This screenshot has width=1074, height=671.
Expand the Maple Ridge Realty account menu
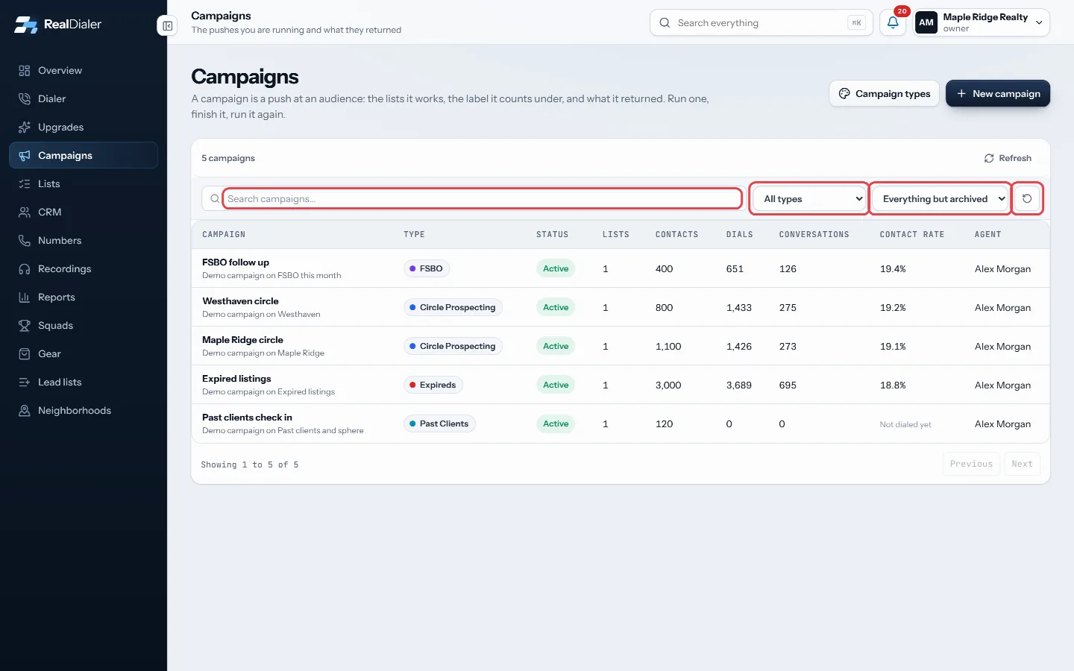(x=982, y=22)
